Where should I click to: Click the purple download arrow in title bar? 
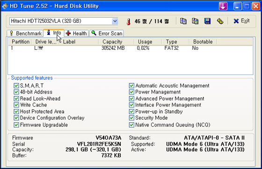(x=223, y=6)
